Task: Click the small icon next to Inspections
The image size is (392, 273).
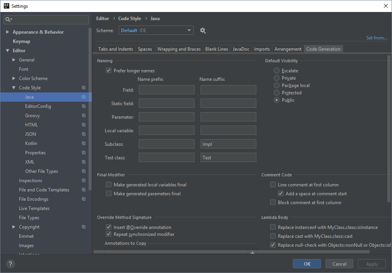Action: click(84, 180)
